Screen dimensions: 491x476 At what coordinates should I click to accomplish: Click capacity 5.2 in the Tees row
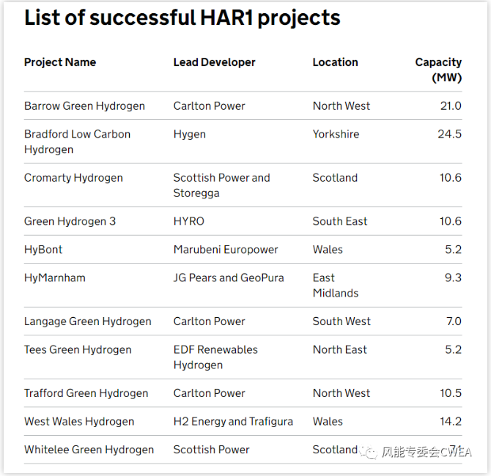(x=454, y=349)
